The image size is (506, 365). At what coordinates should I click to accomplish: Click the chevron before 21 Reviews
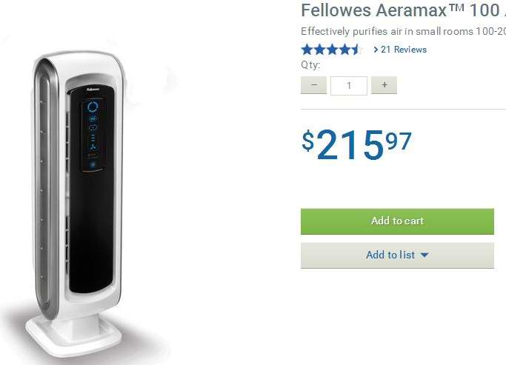pos(376,50)
